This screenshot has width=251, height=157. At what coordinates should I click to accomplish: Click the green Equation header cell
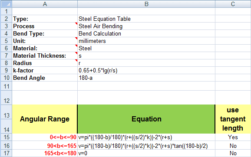[146, 119]
